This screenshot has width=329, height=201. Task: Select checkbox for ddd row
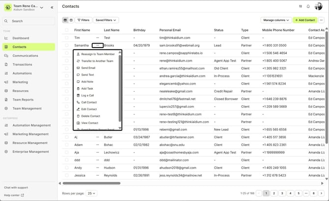click(x=67, y=160)
